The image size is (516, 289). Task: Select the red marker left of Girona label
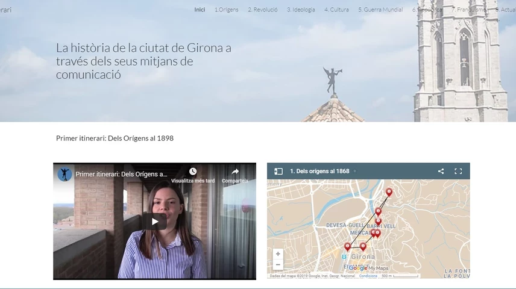[347, 247]
